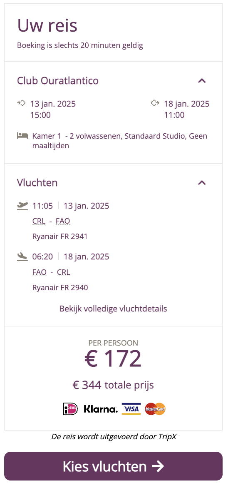228x493 pixels.
Task: Click the VISA card logo
Action: [x=131, y=409]
